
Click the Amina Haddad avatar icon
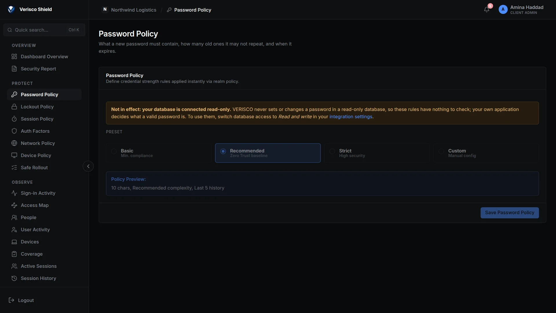pos(503,10)
